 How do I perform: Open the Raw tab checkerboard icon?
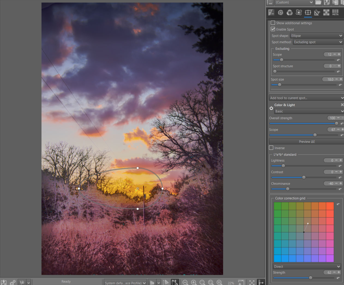[x=326, y=12]
